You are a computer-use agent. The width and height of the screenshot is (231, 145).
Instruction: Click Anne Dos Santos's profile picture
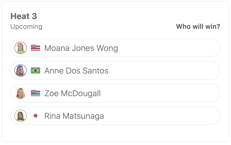tap(21, 71)
